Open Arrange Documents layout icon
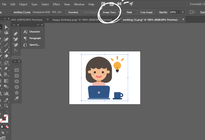 click(x=119, y=4)
